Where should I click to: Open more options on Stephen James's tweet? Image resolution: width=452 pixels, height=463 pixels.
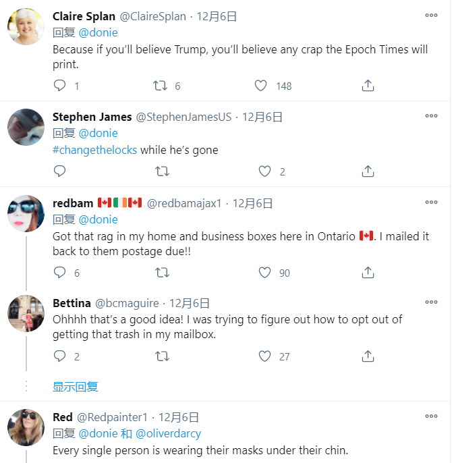point(431,116)
